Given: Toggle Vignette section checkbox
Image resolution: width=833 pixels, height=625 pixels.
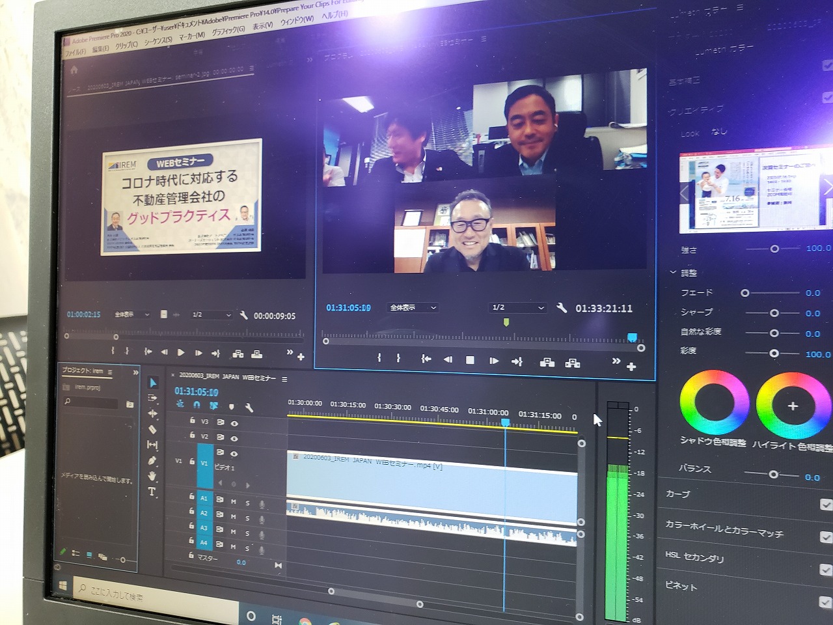Looking at the screenshot, I should (x=825, y=602).
